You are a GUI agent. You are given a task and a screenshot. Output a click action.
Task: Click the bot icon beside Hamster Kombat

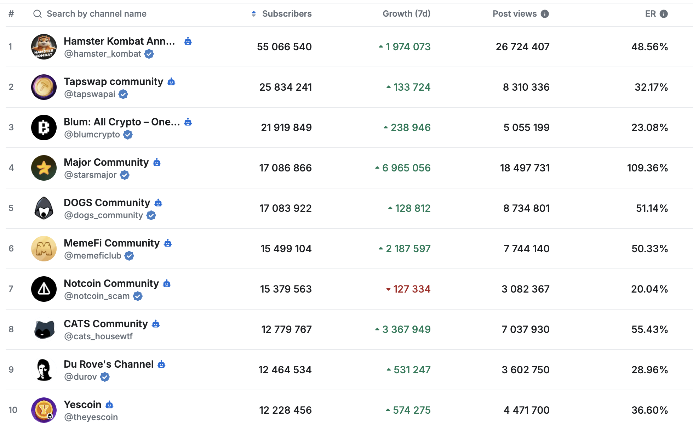click(x=188, y=41)
